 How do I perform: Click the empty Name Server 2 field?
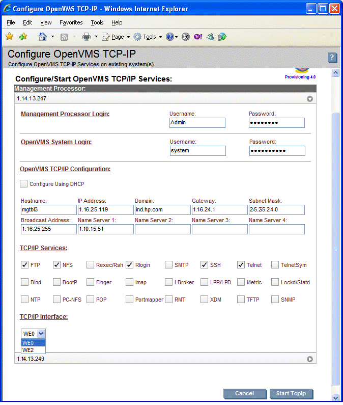pyautogui.click(x=163, y=229)
